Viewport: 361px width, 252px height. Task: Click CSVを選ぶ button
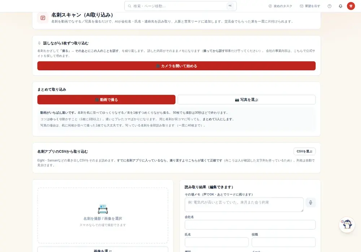click(x=304, y=151)
